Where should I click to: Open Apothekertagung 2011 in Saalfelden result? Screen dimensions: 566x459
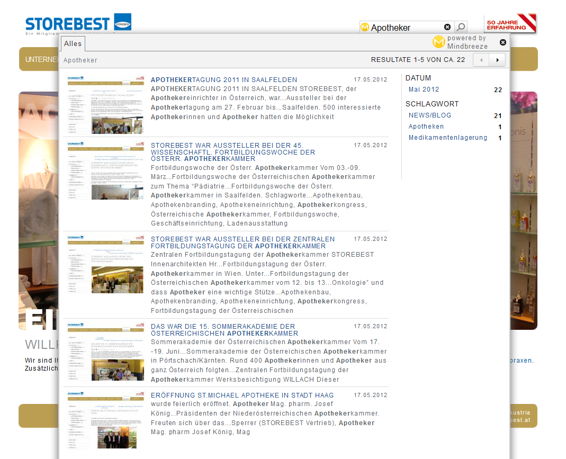tap(224, 80)
